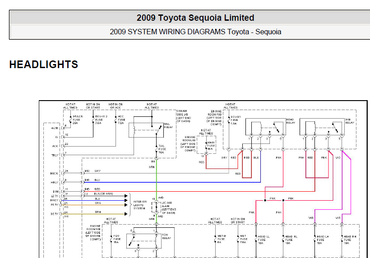This screenshot has width=370, height=258.
Task: Click the HEAD RL FUSE label
Action: tap(291, 240)
